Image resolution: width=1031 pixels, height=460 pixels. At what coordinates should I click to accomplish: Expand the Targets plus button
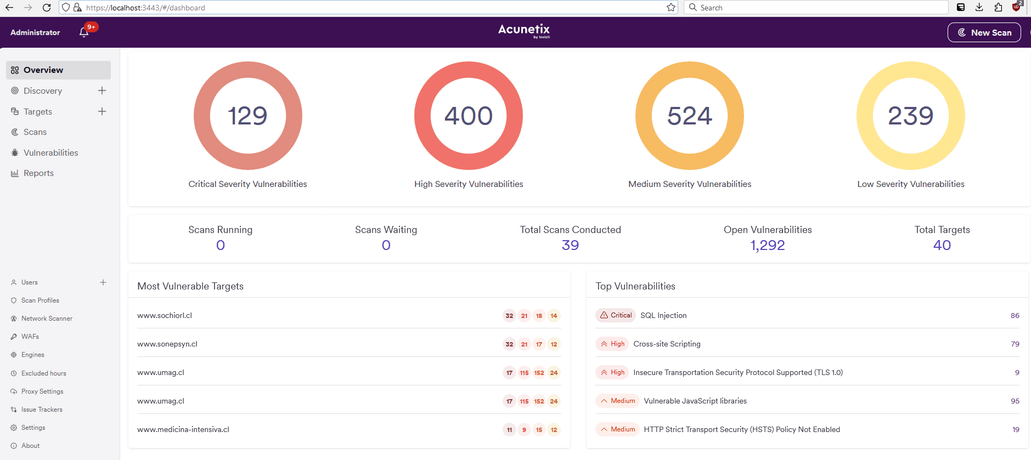click(102, 111)
